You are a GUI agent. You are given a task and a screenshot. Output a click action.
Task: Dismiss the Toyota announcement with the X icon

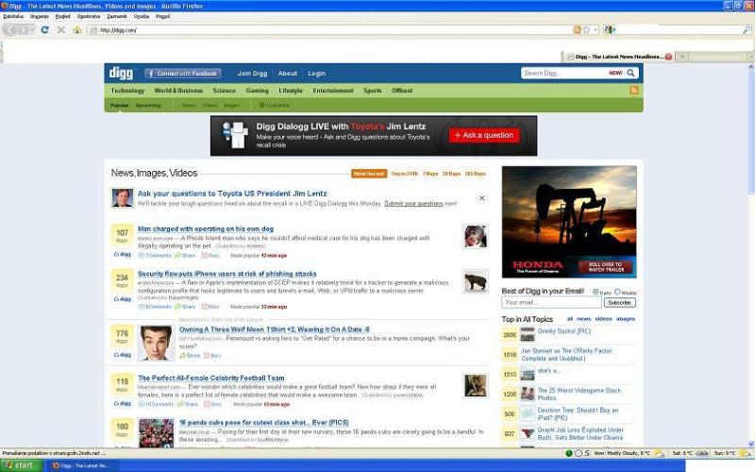481,198
